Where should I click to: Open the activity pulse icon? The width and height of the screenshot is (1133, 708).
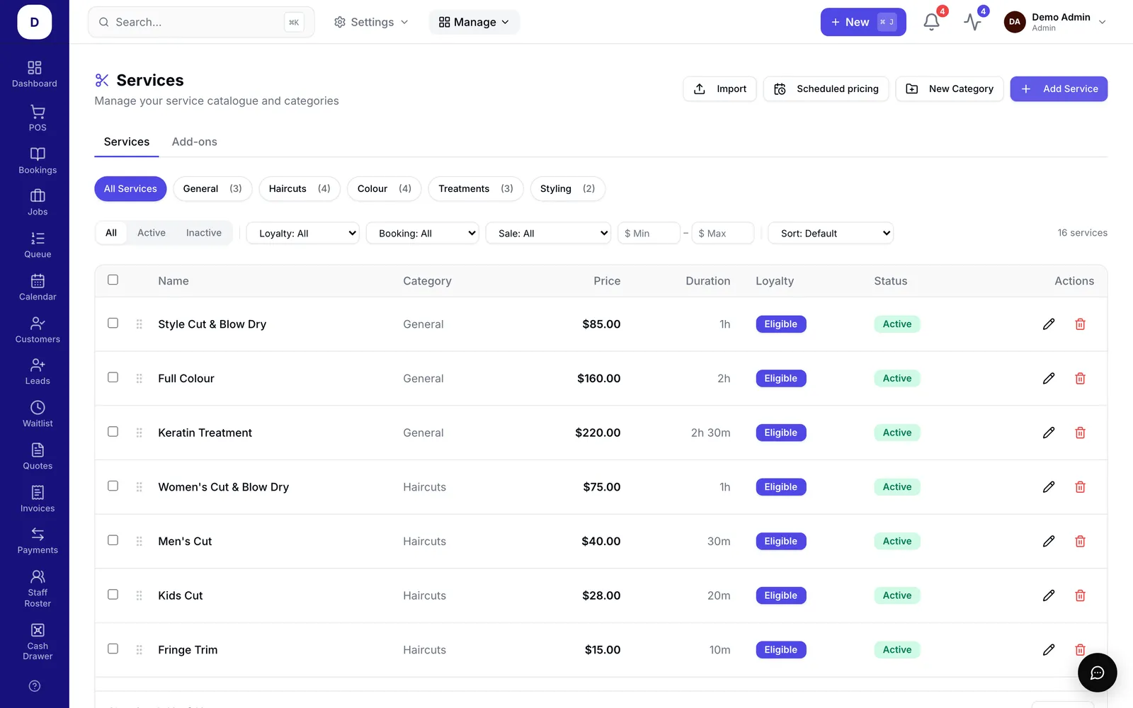pos(973,22)
